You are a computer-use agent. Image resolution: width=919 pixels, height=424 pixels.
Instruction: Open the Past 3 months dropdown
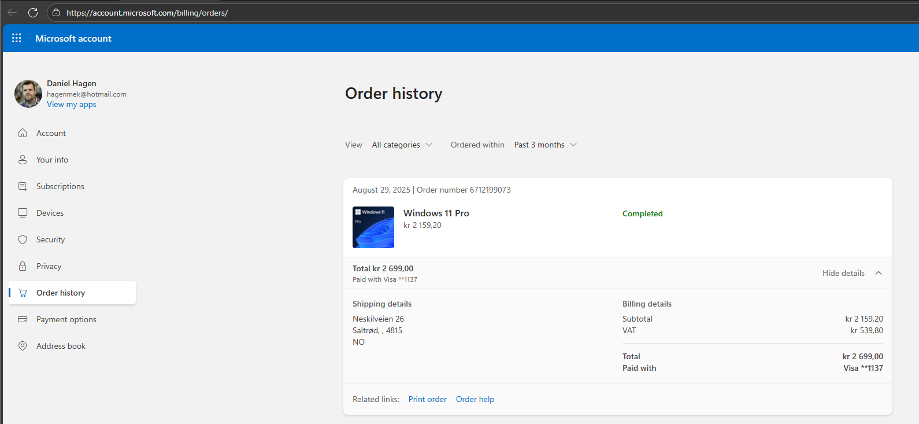pyautogui.click(x=546, y=145)
